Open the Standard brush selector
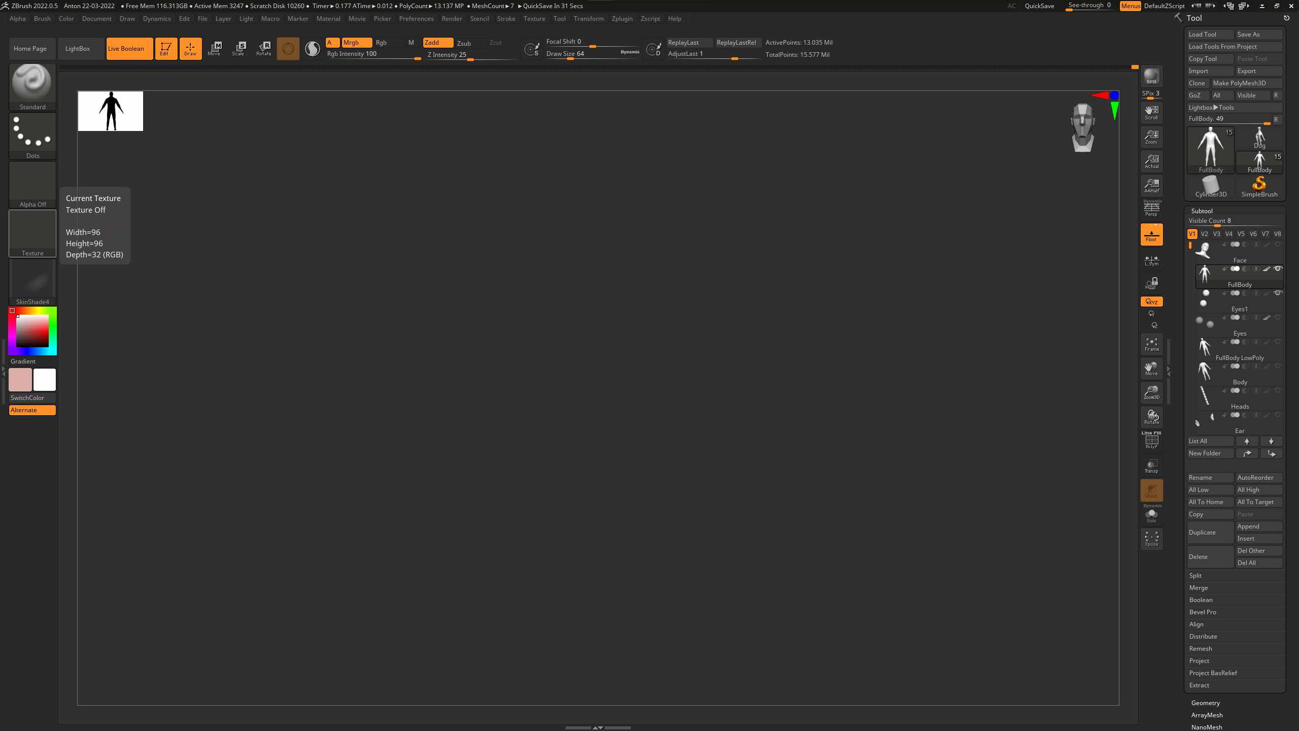 coord(32,86)
